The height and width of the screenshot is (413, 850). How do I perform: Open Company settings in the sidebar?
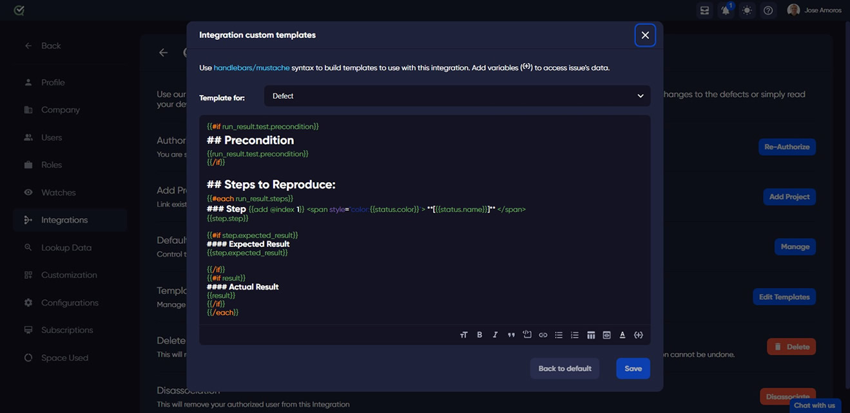pos(70,110)
